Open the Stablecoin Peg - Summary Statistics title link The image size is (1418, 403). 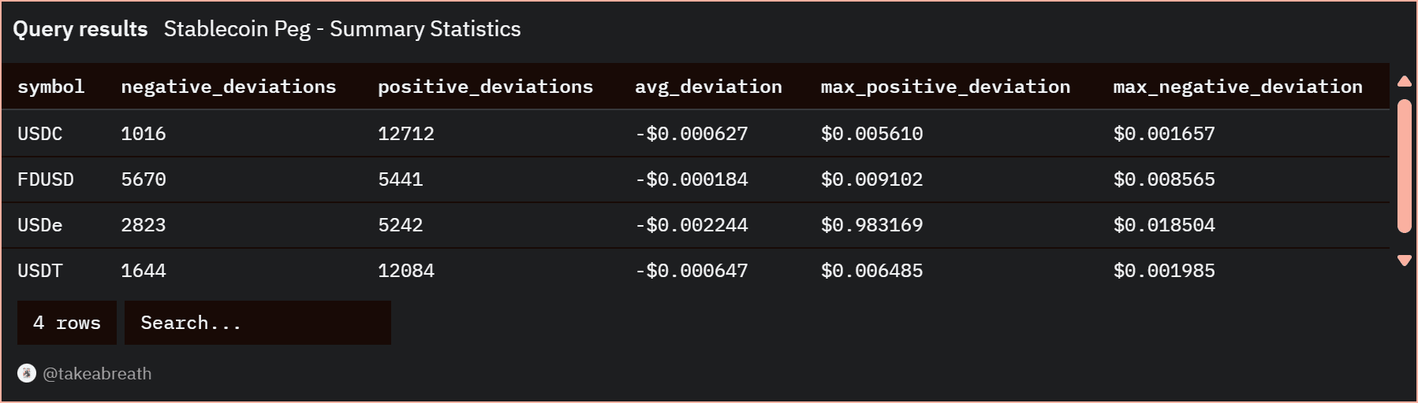tap(342, 29)
